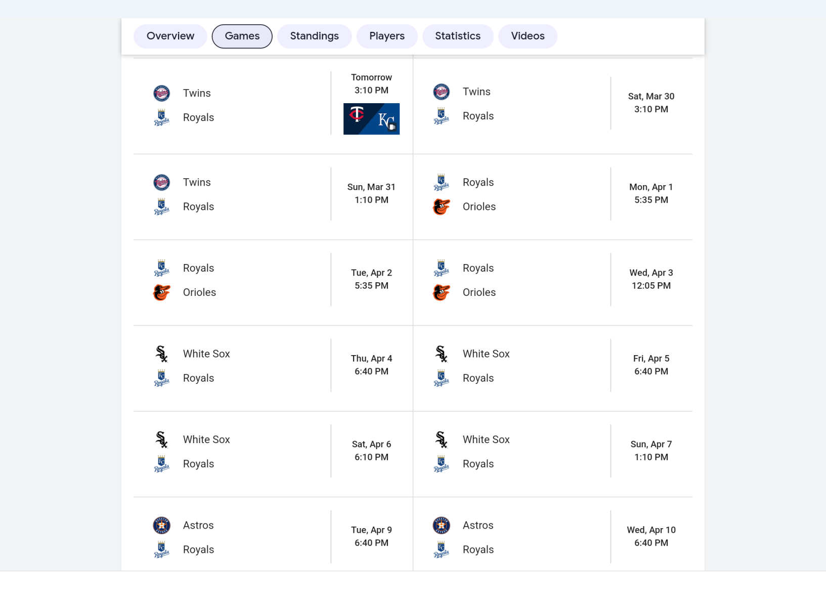Switch to the Overview tab
Screen dimensions: 826x607
170,36
